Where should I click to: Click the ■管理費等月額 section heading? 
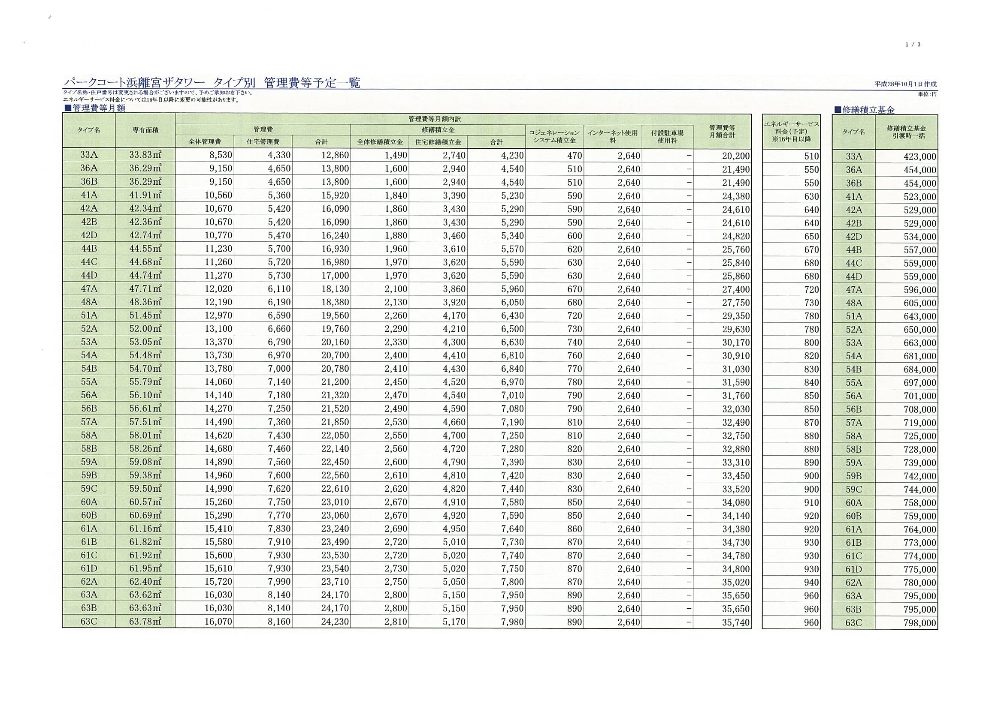tap(94, 108)
